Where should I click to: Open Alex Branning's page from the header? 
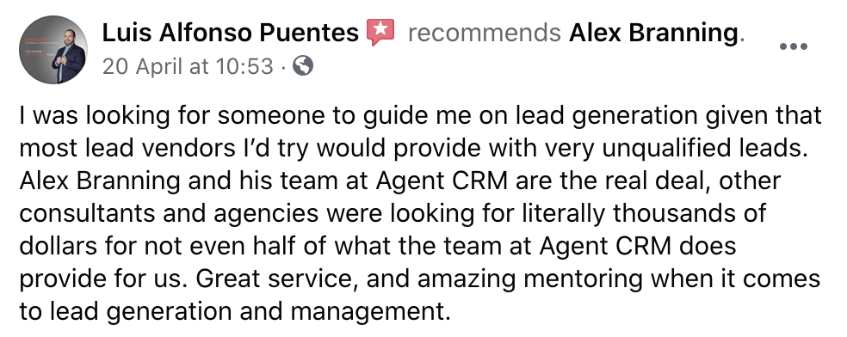[653, 33]
